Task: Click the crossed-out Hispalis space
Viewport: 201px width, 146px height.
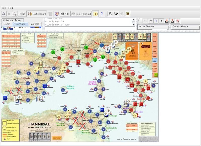Action: [11, 92]
